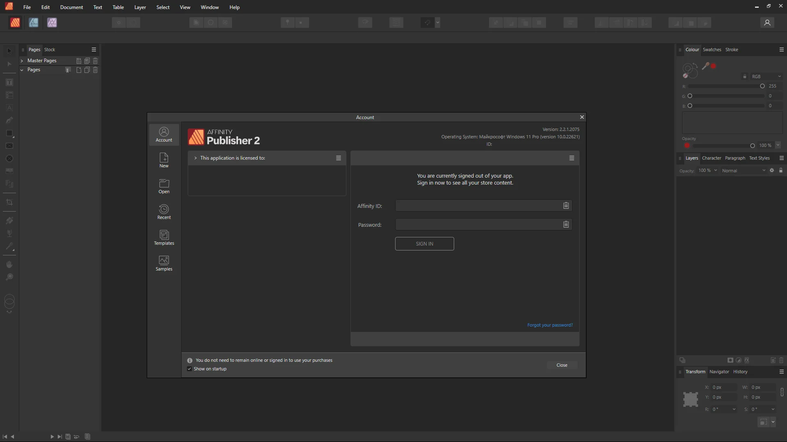Toggle the aspect ratio link in Transform panel
The height and width of the screenshot is (442, 787).
click(x=782, y=392)
